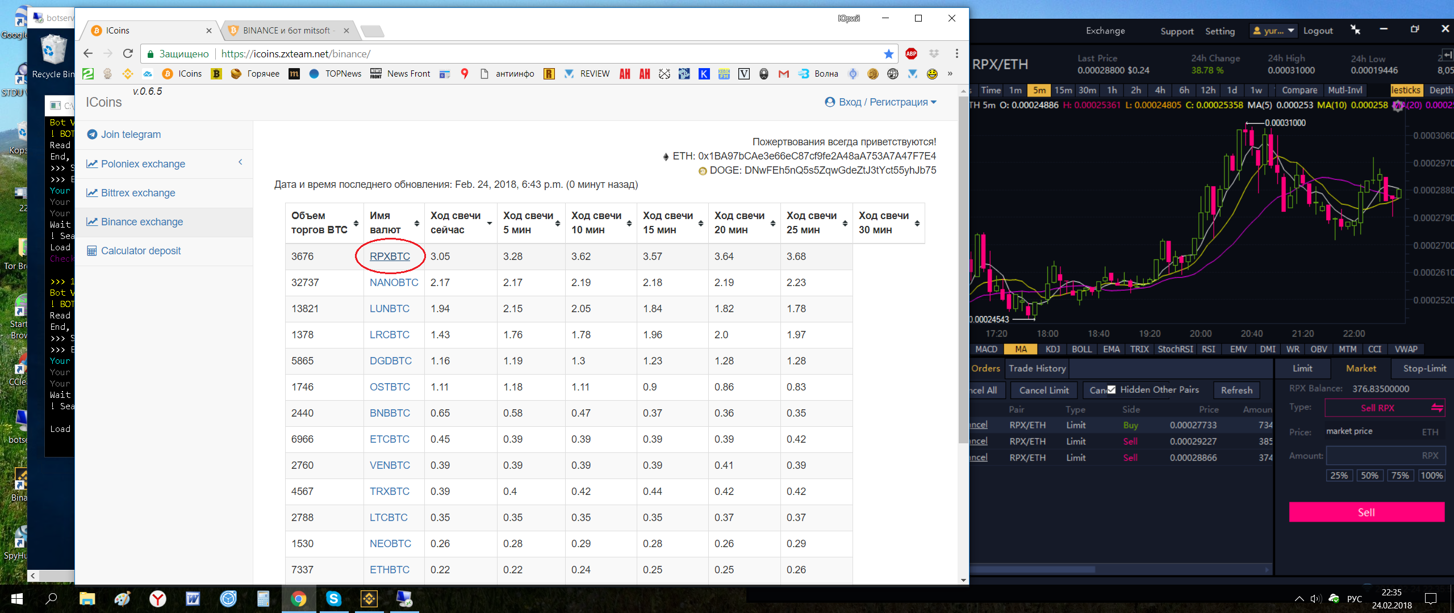Select the 1d chart interval
The width and height of the screenshot is (1454, 613).
1231,90
